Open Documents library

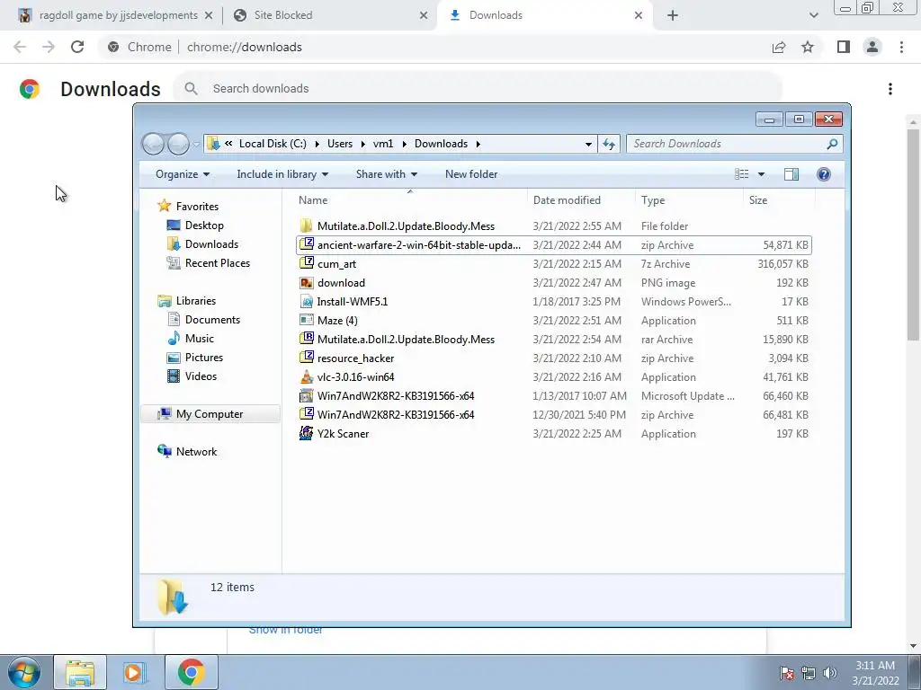(x=212, y=319)
